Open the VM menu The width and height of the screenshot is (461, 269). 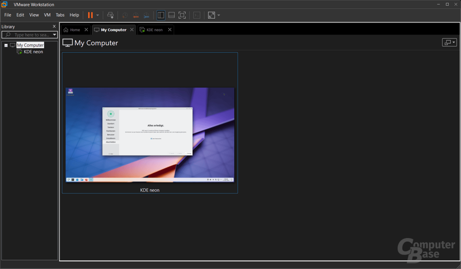point(47,15)
